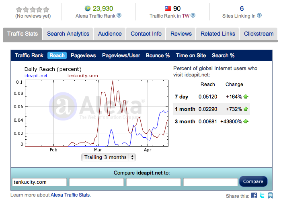Share this page on Facebook
The height and width of the screenshot is (203, 281).
pyautogui.click(x=254, y=195)
